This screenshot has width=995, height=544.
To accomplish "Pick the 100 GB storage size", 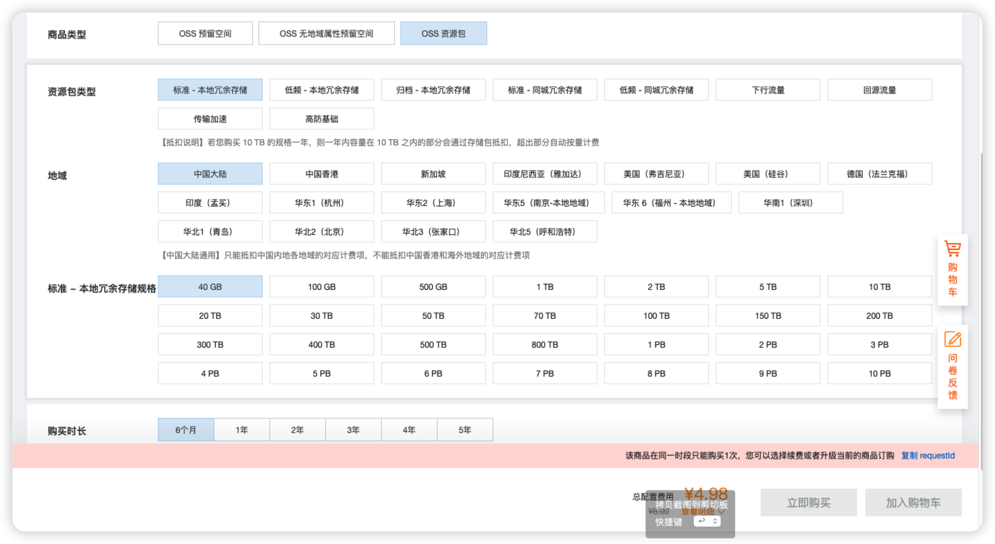I will (x=322, y=286).
